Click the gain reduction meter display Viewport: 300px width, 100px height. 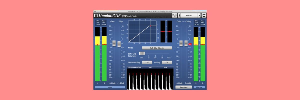click(x=166, y=31)
